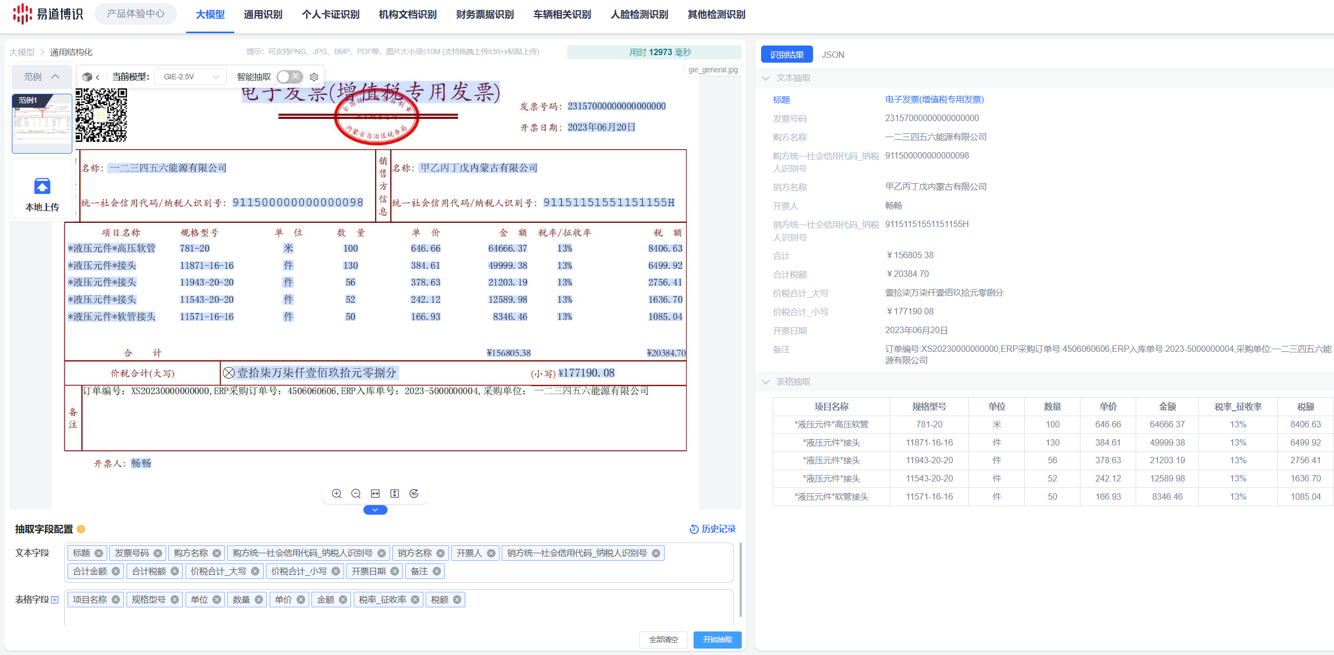Screen dimensions: 1334x655
Task: Rotate the image 90 degrees
Action: coord(414,494)
